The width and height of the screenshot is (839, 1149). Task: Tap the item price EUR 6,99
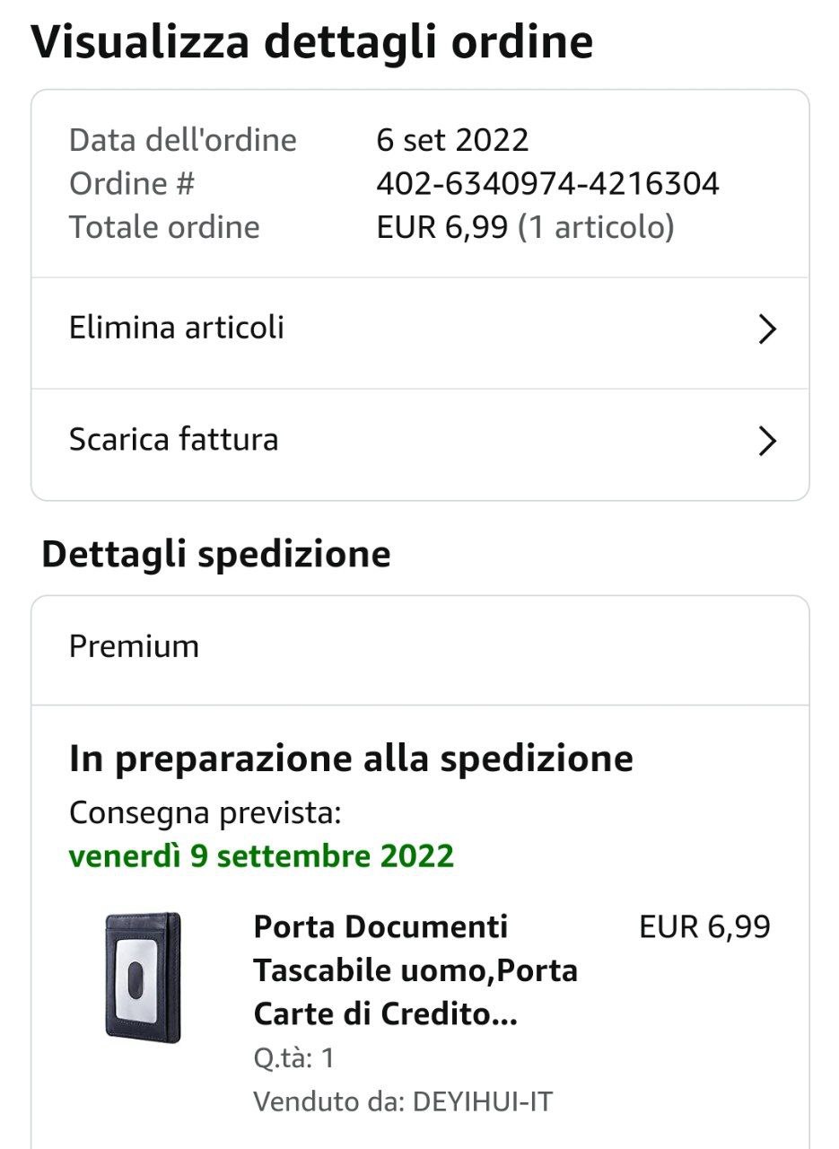(704, 926)
